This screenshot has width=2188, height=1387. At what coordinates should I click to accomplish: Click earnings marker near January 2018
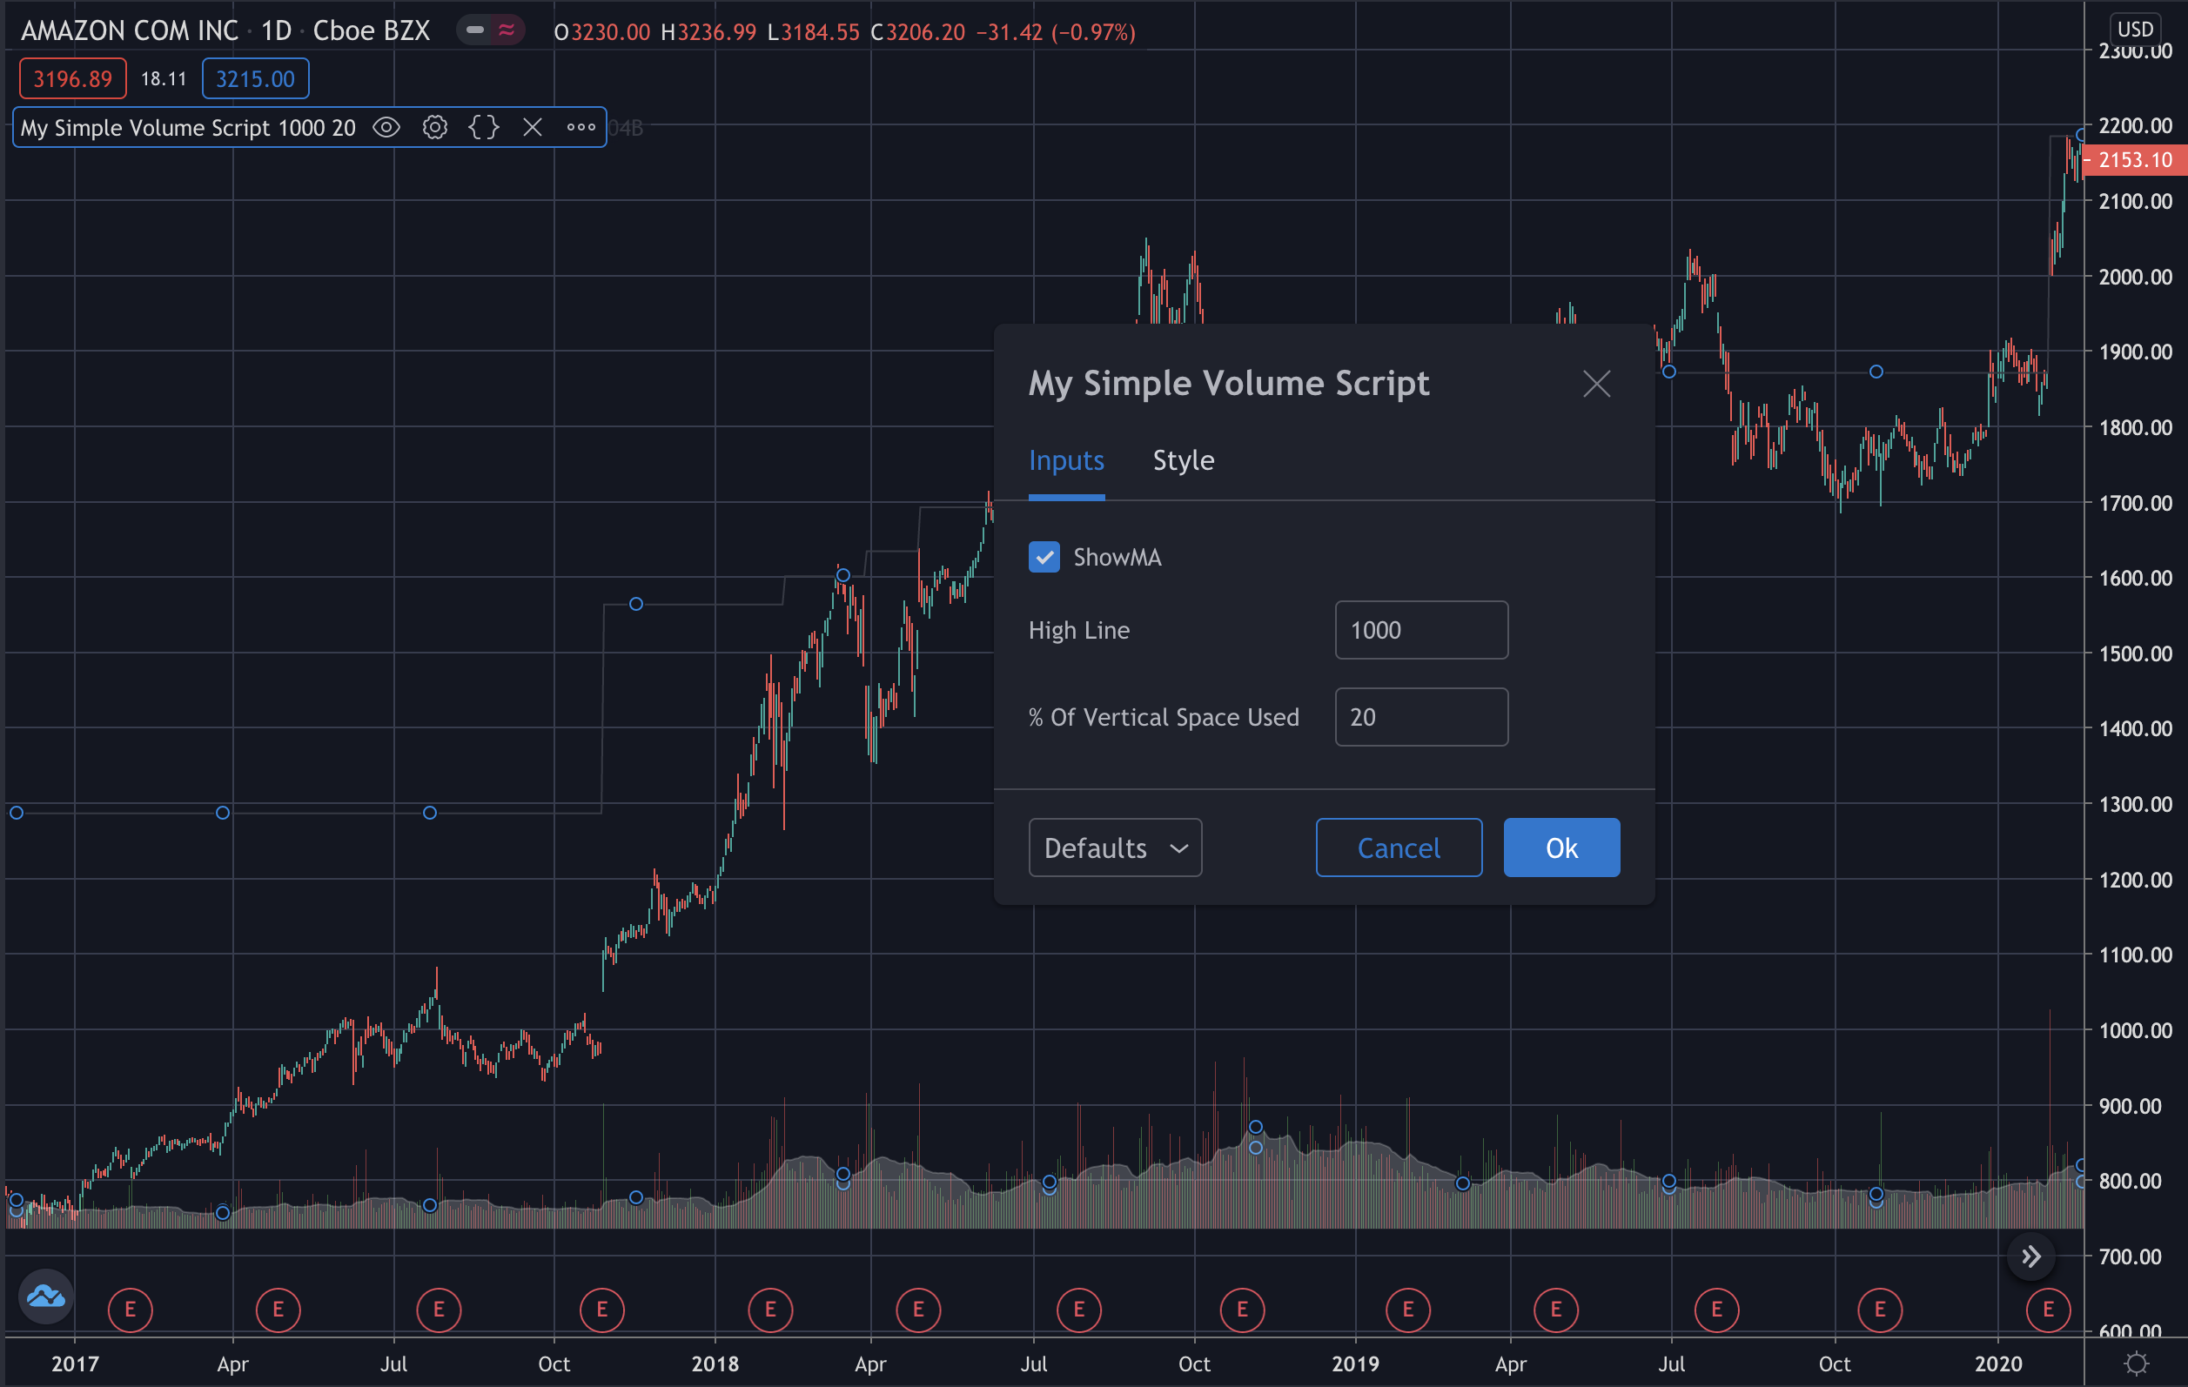pos(770,1310)
